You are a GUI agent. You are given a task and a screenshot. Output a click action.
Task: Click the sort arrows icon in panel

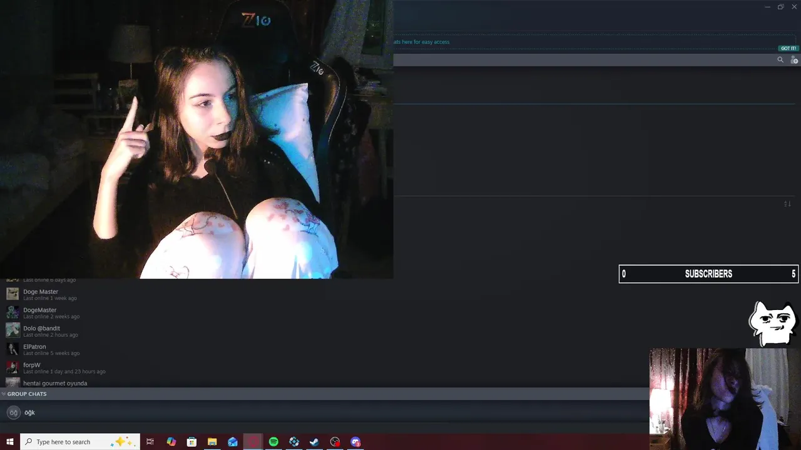787,204
